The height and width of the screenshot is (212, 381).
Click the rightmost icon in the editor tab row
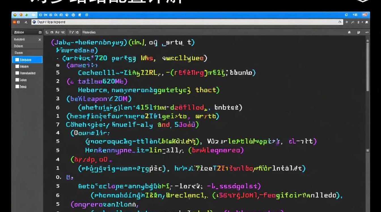367,33
